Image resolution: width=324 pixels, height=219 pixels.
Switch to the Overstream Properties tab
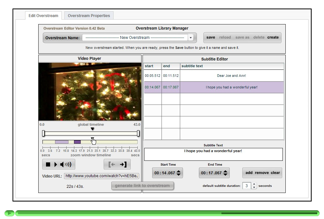click(x=89, y=15)
